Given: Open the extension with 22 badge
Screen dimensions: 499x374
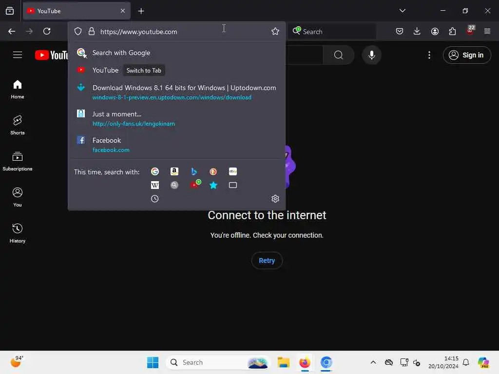Looking at the screenshot, I should pyautogui.click(x=470, y=30).
